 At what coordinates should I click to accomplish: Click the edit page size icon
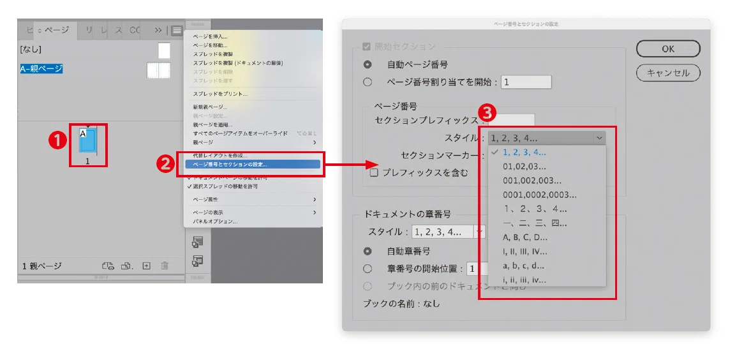point(108,266)
